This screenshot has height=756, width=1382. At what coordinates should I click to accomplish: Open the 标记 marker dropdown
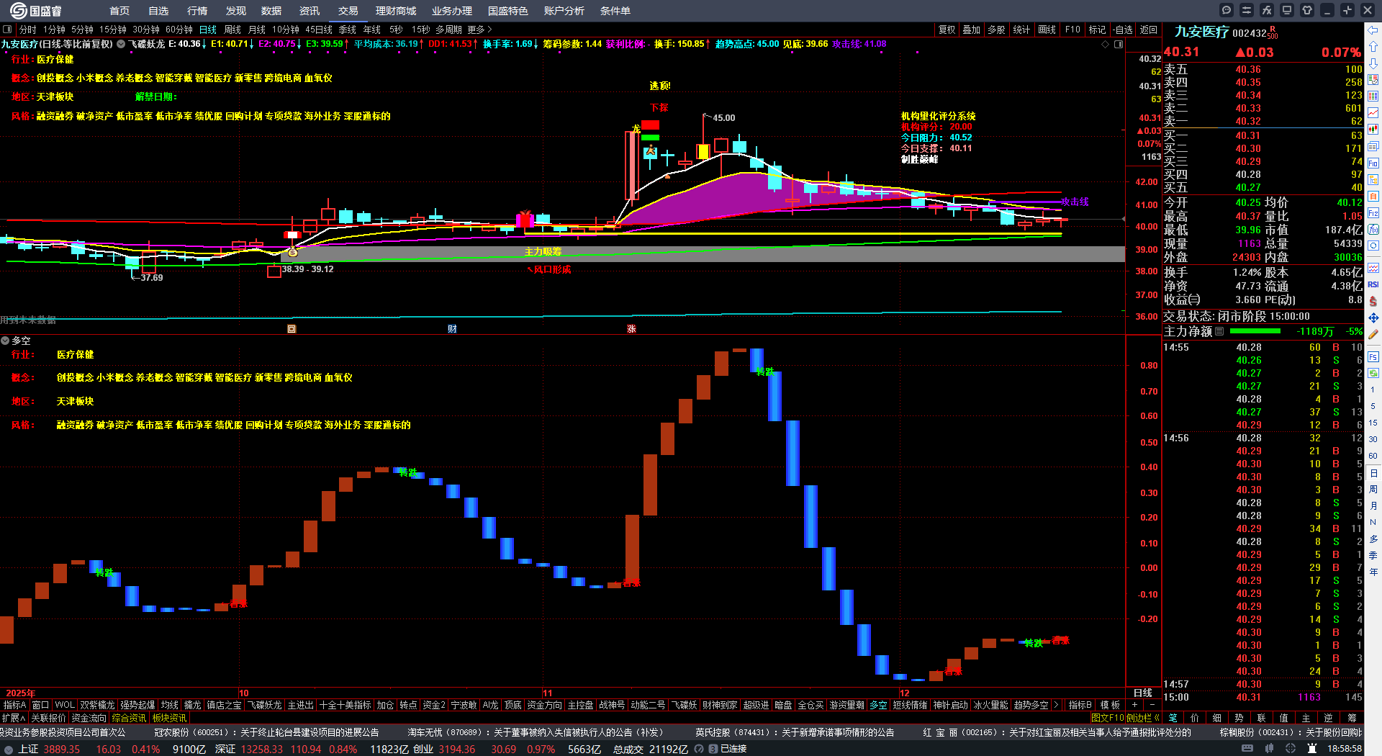click(x=1098, y=30)
